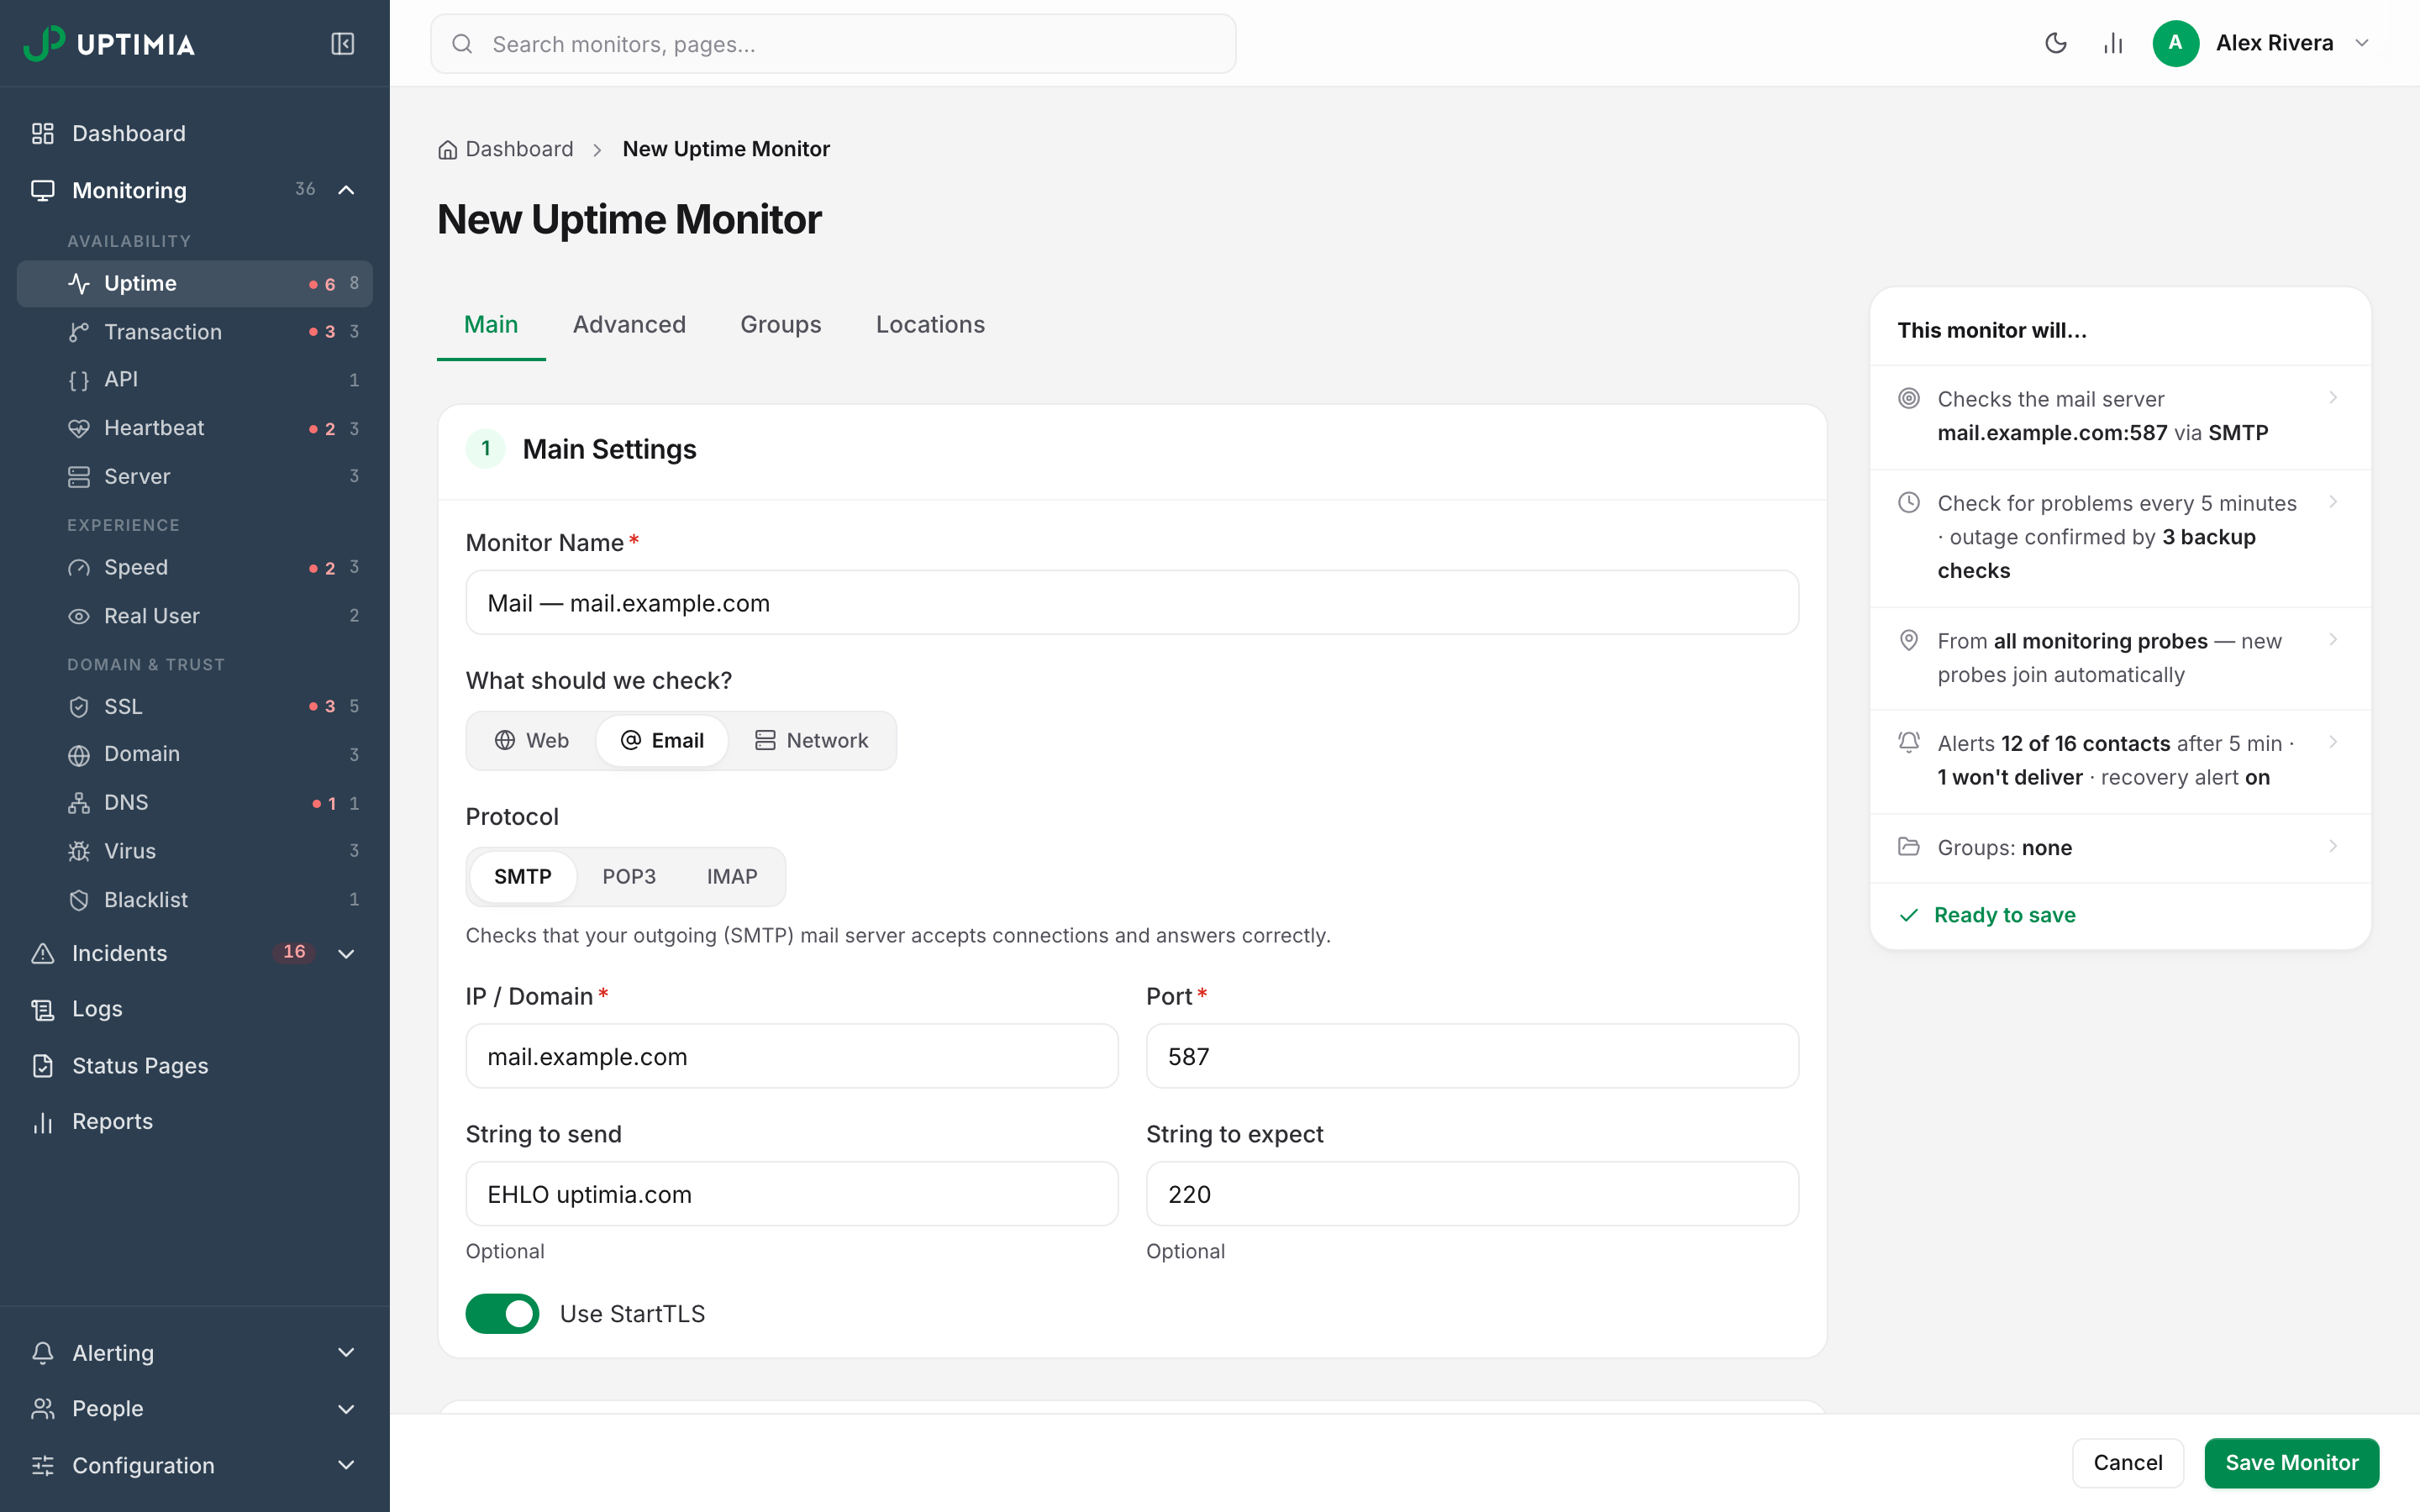Open Server monitors in sidebar
The height and width of the screenshot is (1512, 2420).
tap(195, 477)
